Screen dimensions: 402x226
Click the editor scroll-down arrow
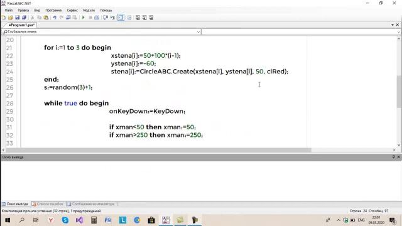[x=399, y=145]
